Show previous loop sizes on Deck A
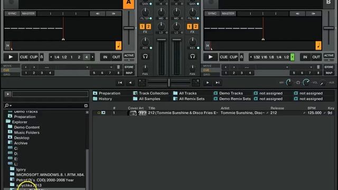 click(x=51, y=57)
